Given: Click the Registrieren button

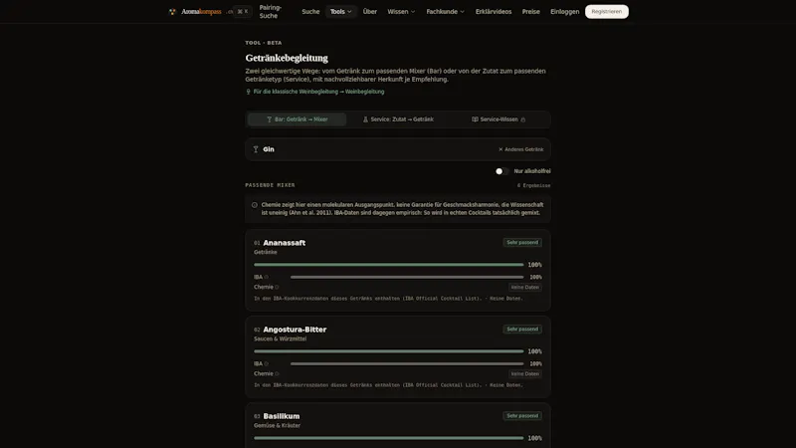Looking at the screenshot, I should tap(607, 12).
